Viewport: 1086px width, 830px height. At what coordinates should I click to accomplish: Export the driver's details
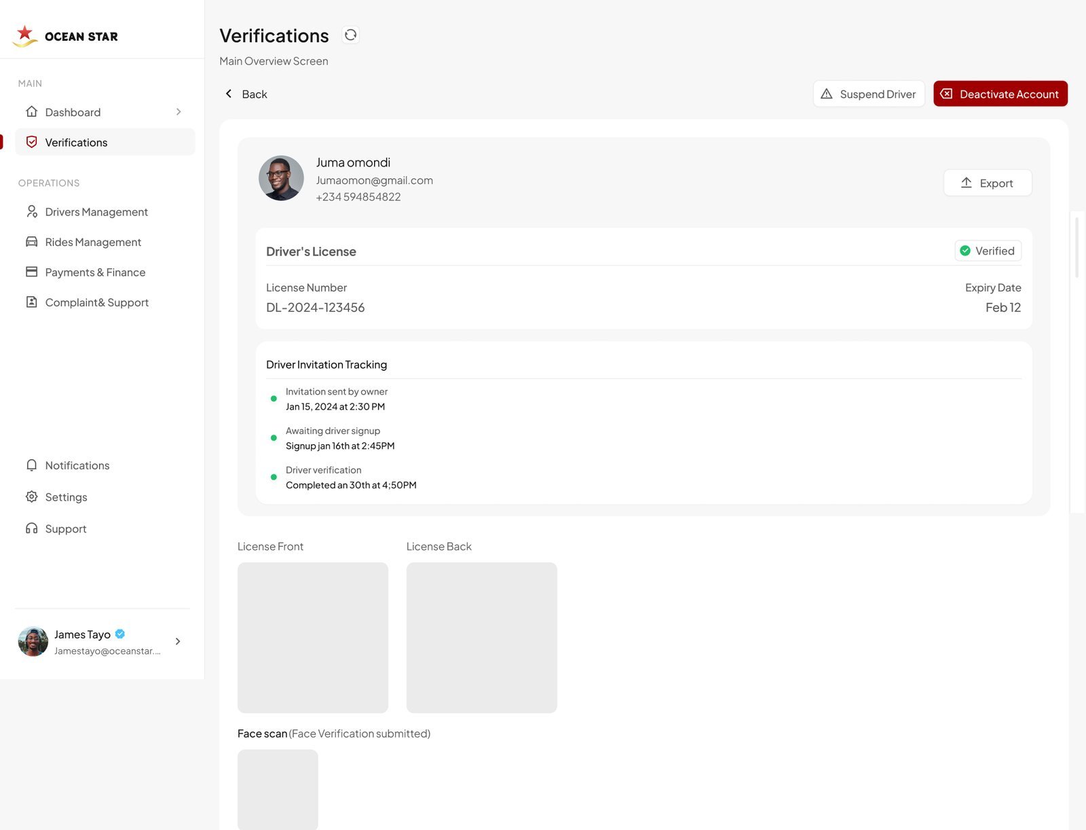pos(988,183)
